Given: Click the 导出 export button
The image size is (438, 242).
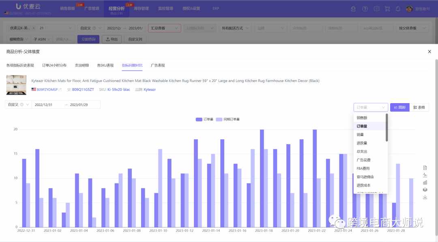Looking at the screenshot, I should [x=112, y=39].
